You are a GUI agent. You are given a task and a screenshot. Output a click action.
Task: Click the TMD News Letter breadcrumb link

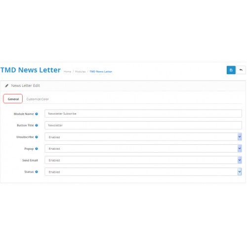point(101,72)
